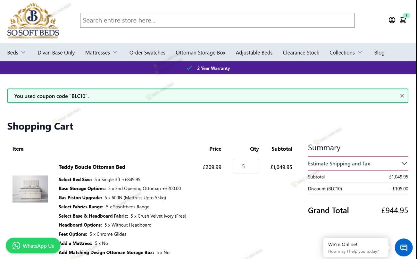
Task: Click the Select Base & Headboard Fabric line
Action: click(x=122, y=216)
